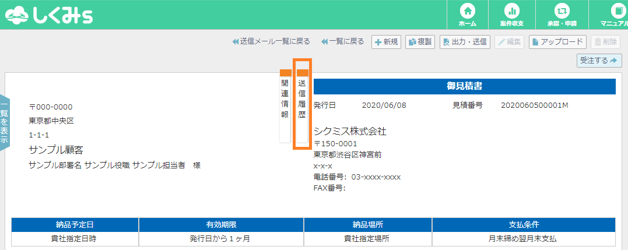628x250 pixels.
Task: Click the アップロード button
Action: click(x=557, y=42)
